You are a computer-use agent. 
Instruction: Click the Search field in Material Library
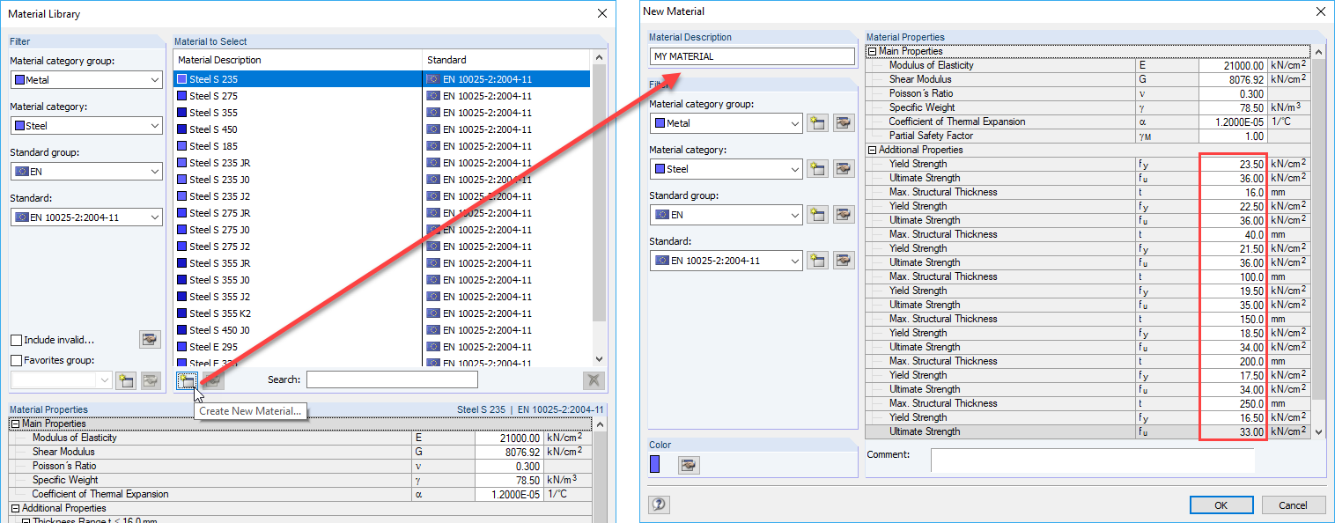coord(392,380)
